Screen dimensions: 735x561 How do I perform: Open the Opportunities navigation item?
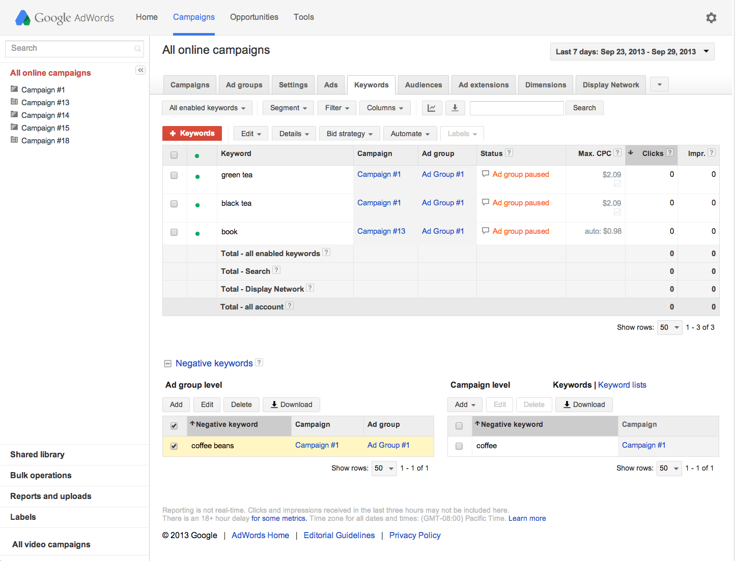pos(254,17)
